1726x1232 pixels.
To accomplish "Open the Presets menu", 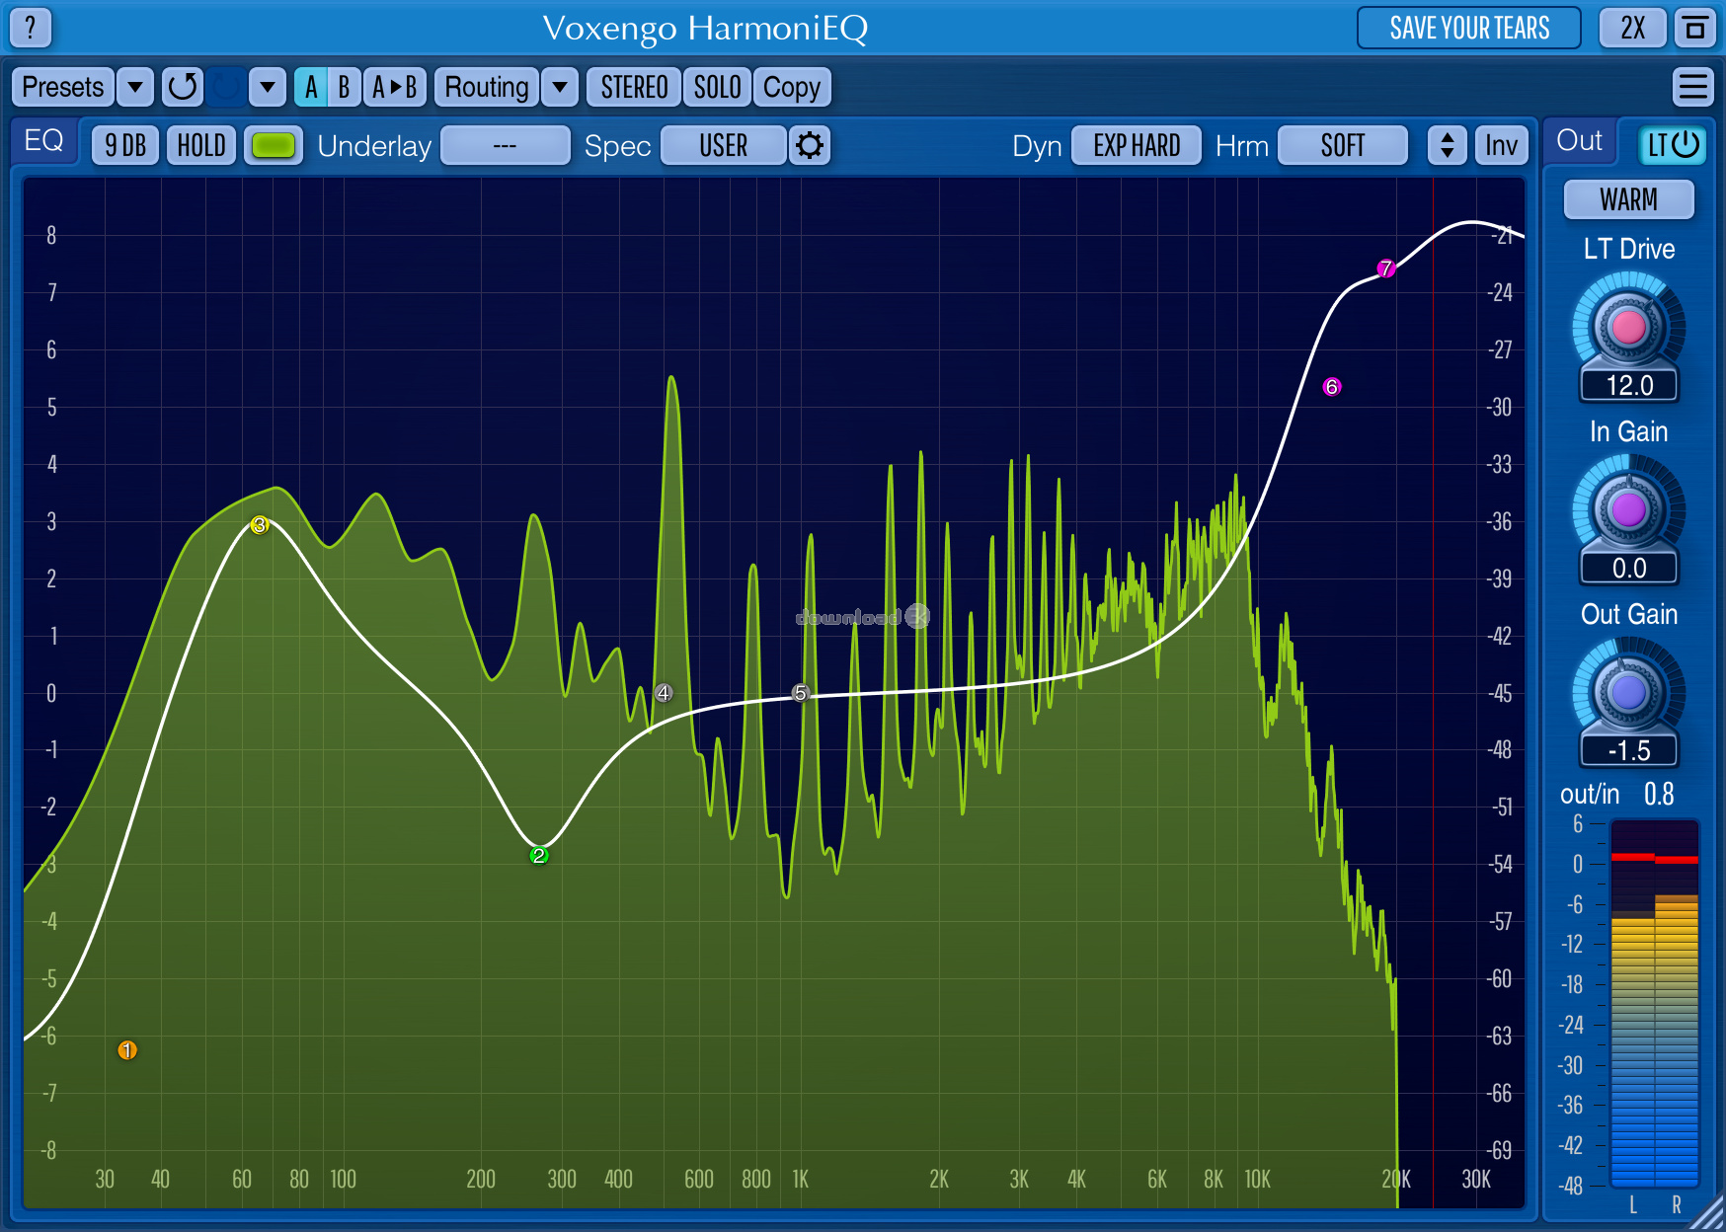I will click(x=63, y=87).
